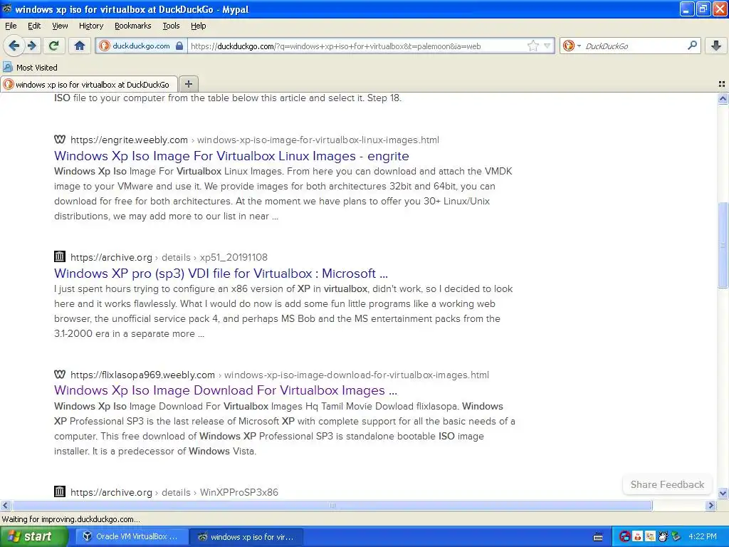Open the Downloads arrow button

pos(716,45)
